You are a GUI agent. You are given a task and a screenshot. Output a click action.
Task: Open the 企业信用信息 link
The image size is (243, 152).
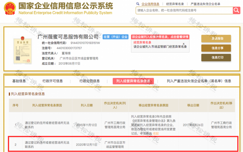tap(150, 4)
